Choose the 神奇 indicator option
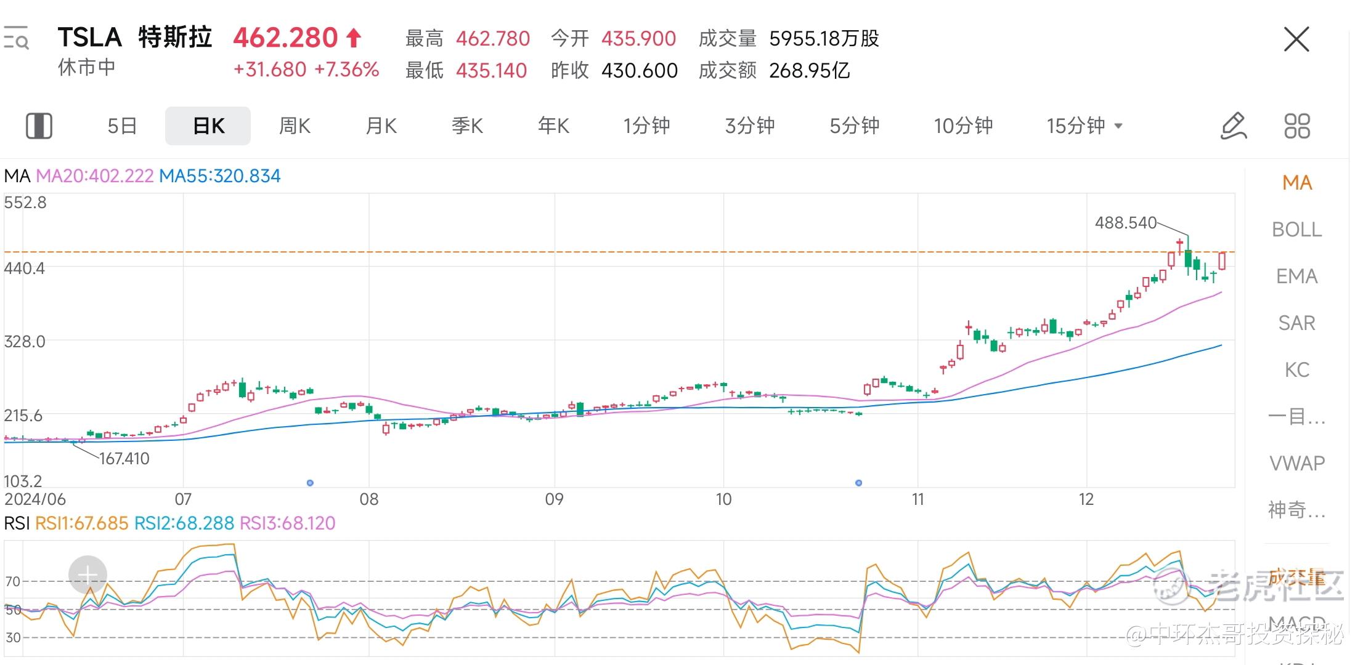1371x665 pixels. [1297, 510]
